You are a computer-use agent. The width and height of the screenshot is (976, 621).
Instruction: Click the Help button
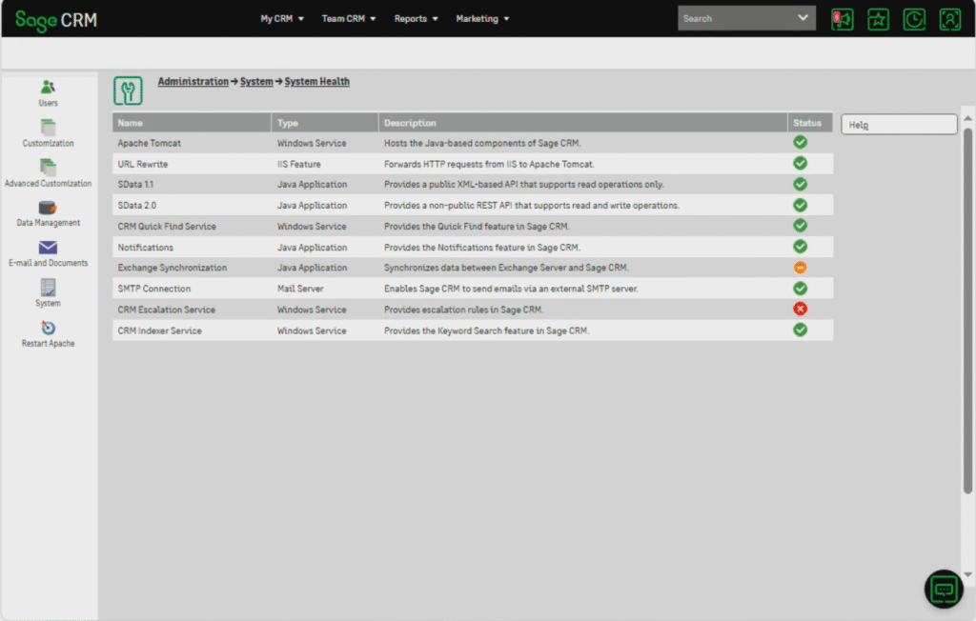click(x=899, y=125)
